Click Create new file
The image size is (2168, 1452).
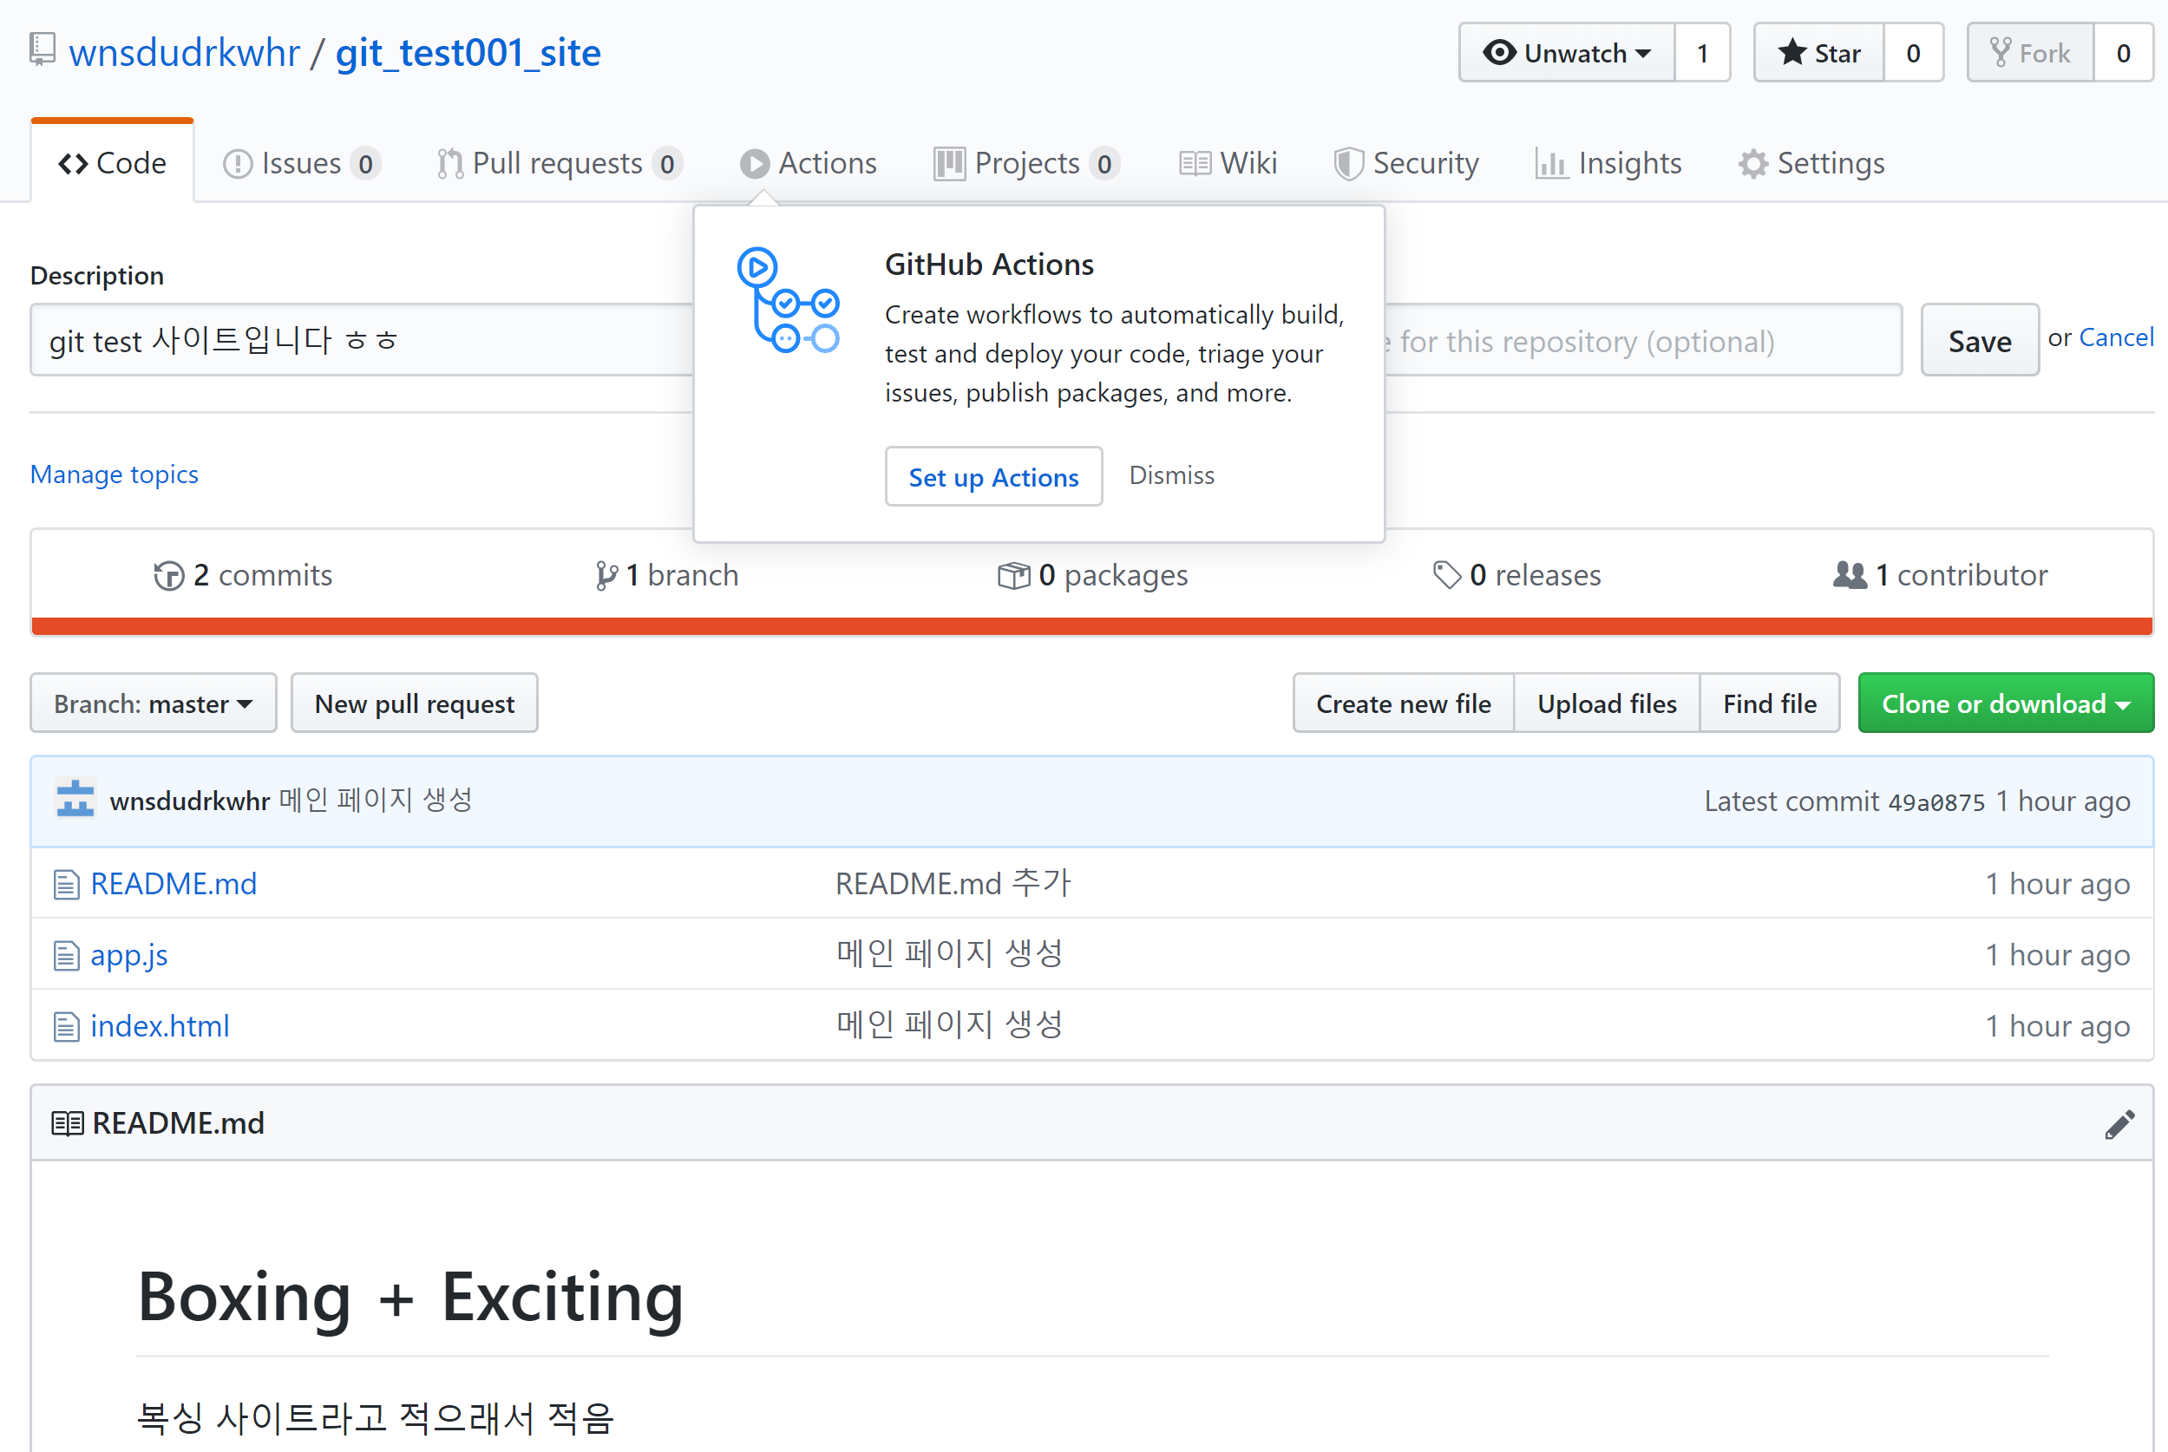[1404, 703]
